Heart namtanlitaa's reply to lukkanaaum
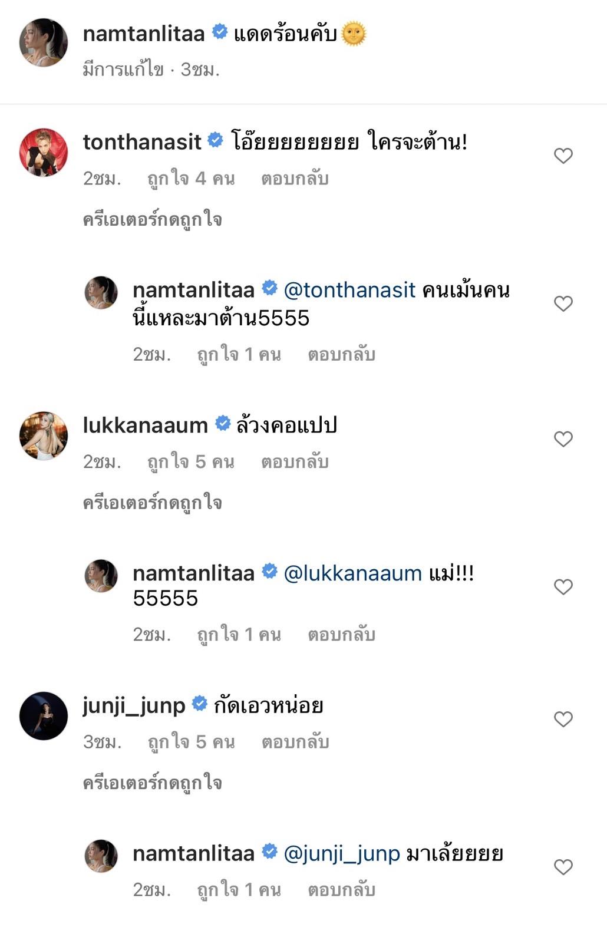The width and height of the screenshot is (607, 937). [x=563, y=587]
